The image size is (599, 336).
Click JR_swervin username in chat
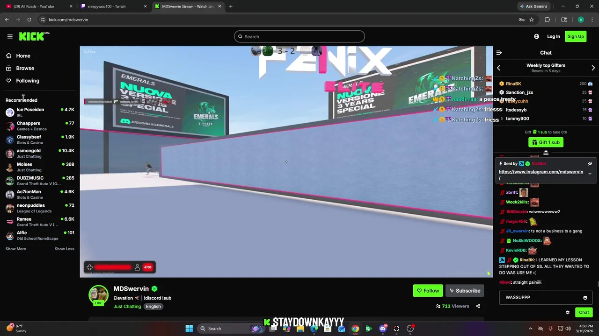(x=518, y=231)
